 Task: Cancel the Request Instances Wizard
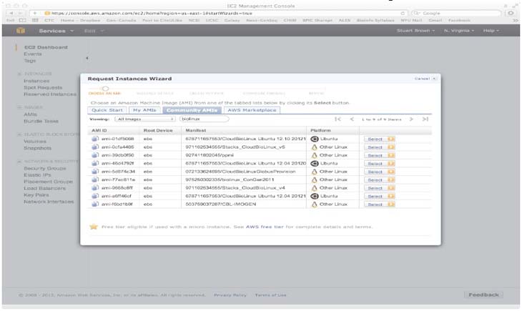[425, 79]
